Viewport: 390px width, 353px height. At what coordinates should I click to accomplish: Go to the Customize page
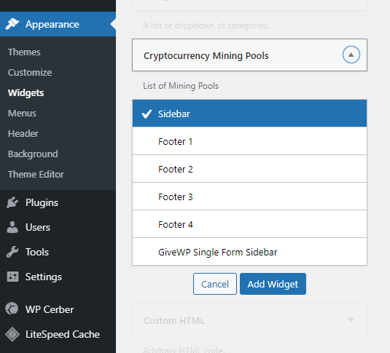[30, 72]
